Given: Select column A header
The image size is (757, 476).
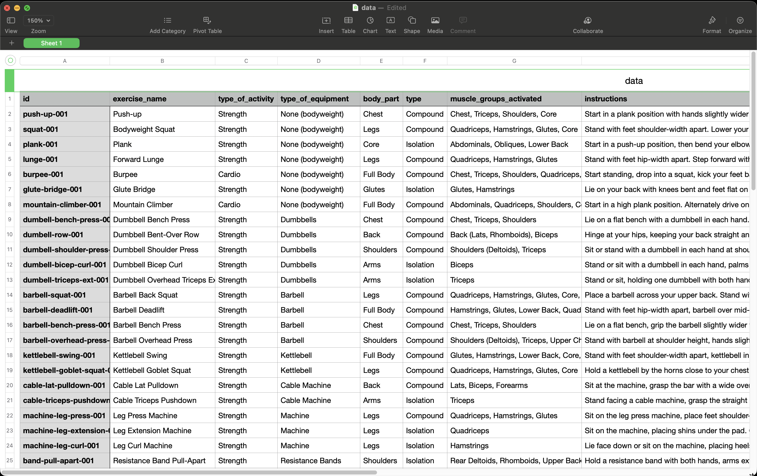Looking at the screenshot, I should click(65, 61).
